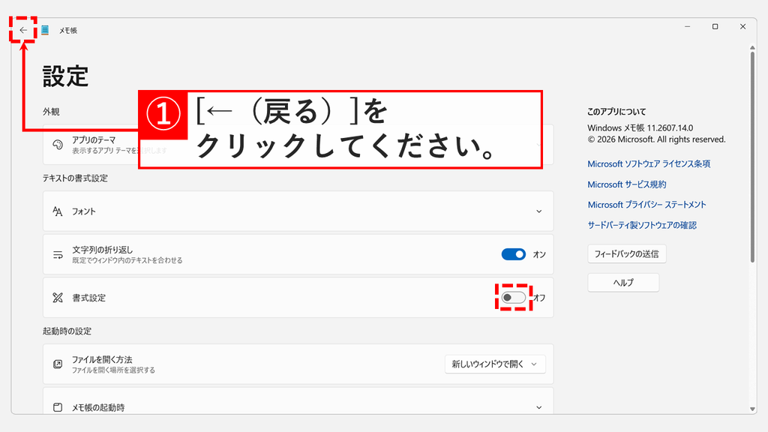Screen dimensions: 768x432
Task: Click the Notepad app icon in title bar
Action: pos(45,30)
